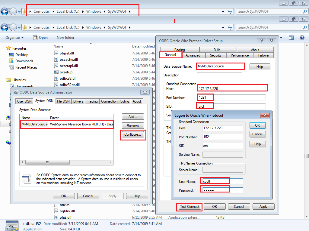Click User Name field in Logon dialog

223,181
